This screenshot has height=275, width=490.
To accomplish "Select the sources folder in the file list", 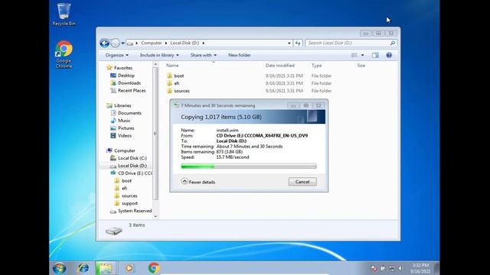I will click(x=178, y=91).
